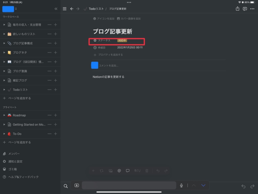Add a page under プライベート section

coord(17,142)
